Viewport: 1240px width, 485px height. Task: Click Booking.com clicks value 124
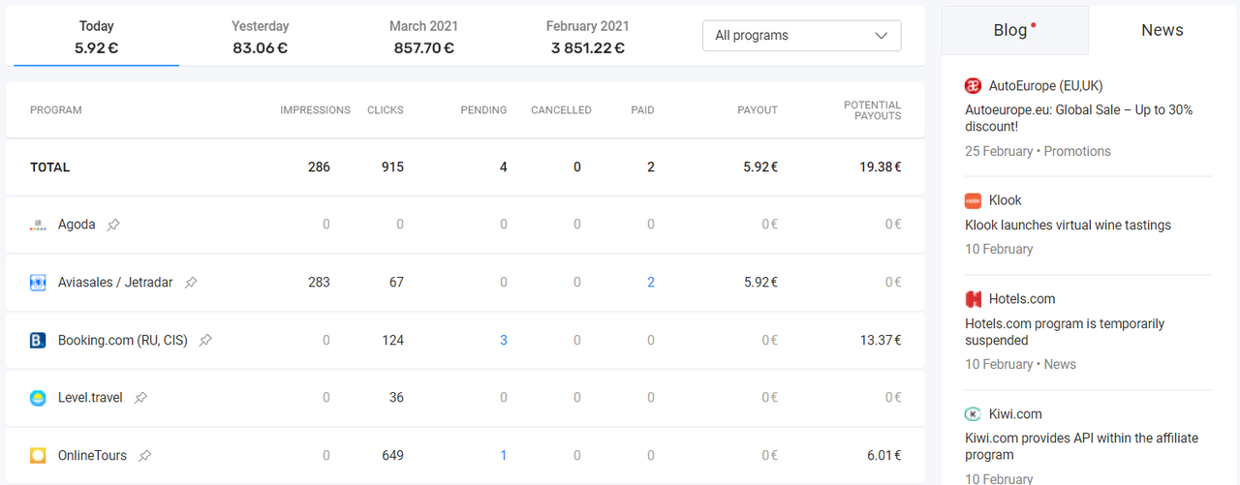pyautogui.click(x=392, y=341)
